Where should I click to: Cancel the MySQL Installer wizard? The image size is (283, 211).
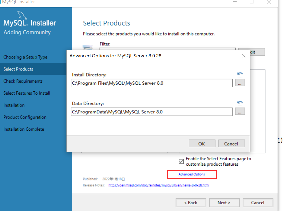pos(258,203)
